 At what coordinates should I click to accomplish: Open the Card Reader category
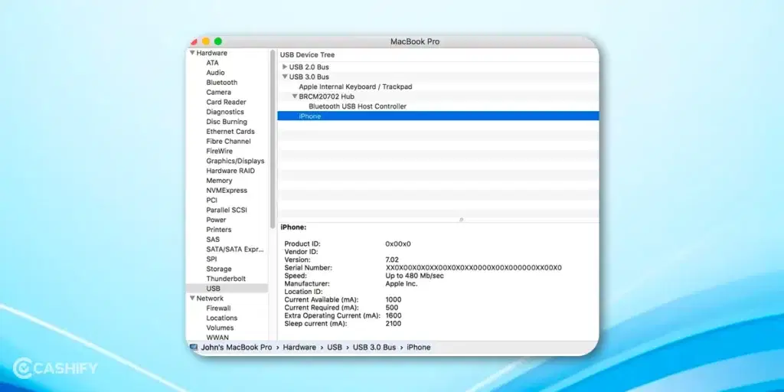pos(226,102)
